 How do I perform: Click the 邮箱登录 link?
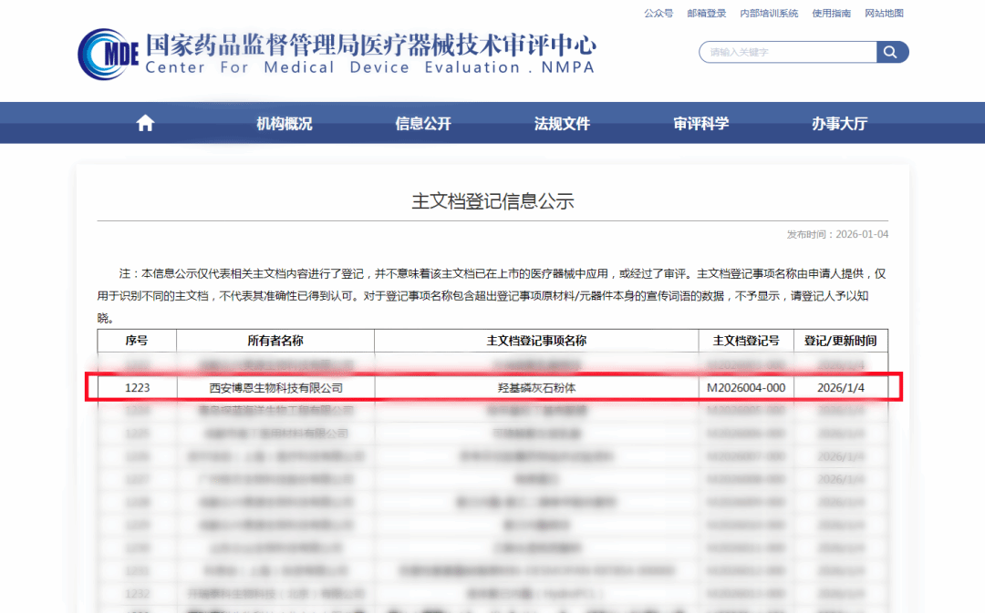(x=706, y=14)
